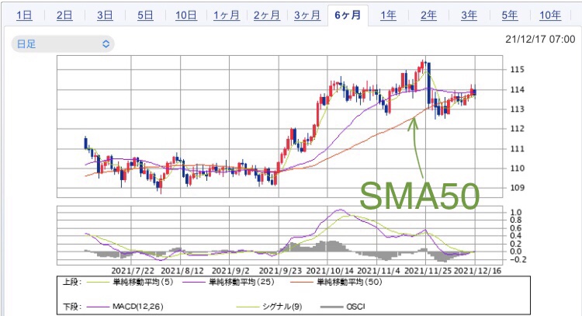Click the 21/12/17 07:00 timestamp
This screenshot has height=316, width=582.
click(540, 40)
